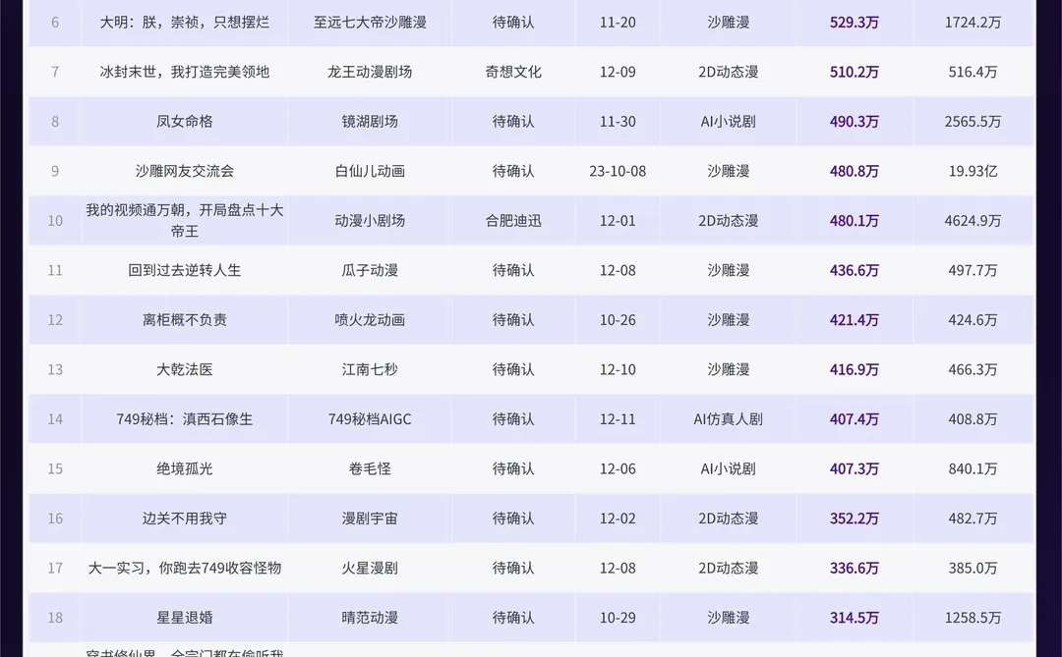This screenshot has width=1062, height=657.
Task: Select the studio 龙王动漫剧场
Action: click(x=369, y=72)
